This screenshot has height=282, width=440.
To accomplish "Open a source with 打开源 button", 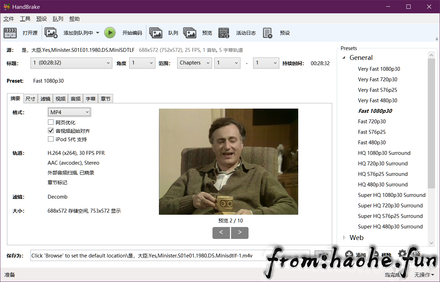I will [x=21, y=33].
